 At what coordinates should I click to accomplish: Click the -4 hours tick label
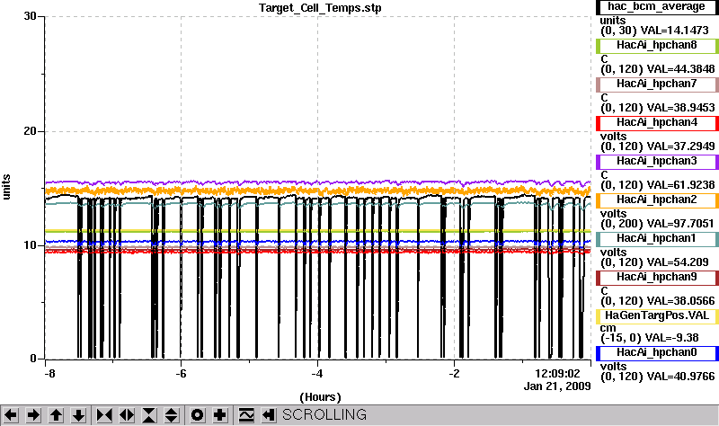(317, 374)
